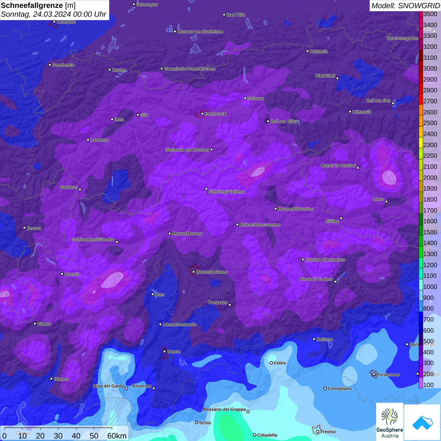Click the Kitzbühel marker dot
Screen dimensions: 441x441
337,78
